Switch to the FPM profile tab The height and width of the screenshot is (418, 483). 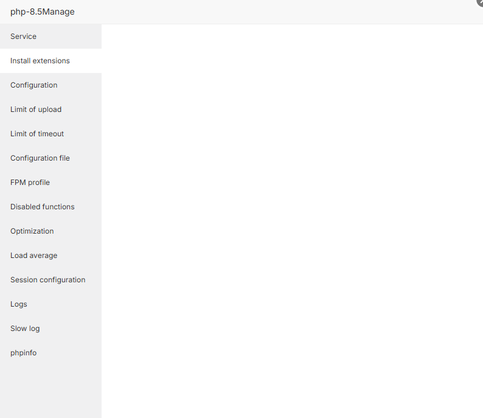click(30, 183)
